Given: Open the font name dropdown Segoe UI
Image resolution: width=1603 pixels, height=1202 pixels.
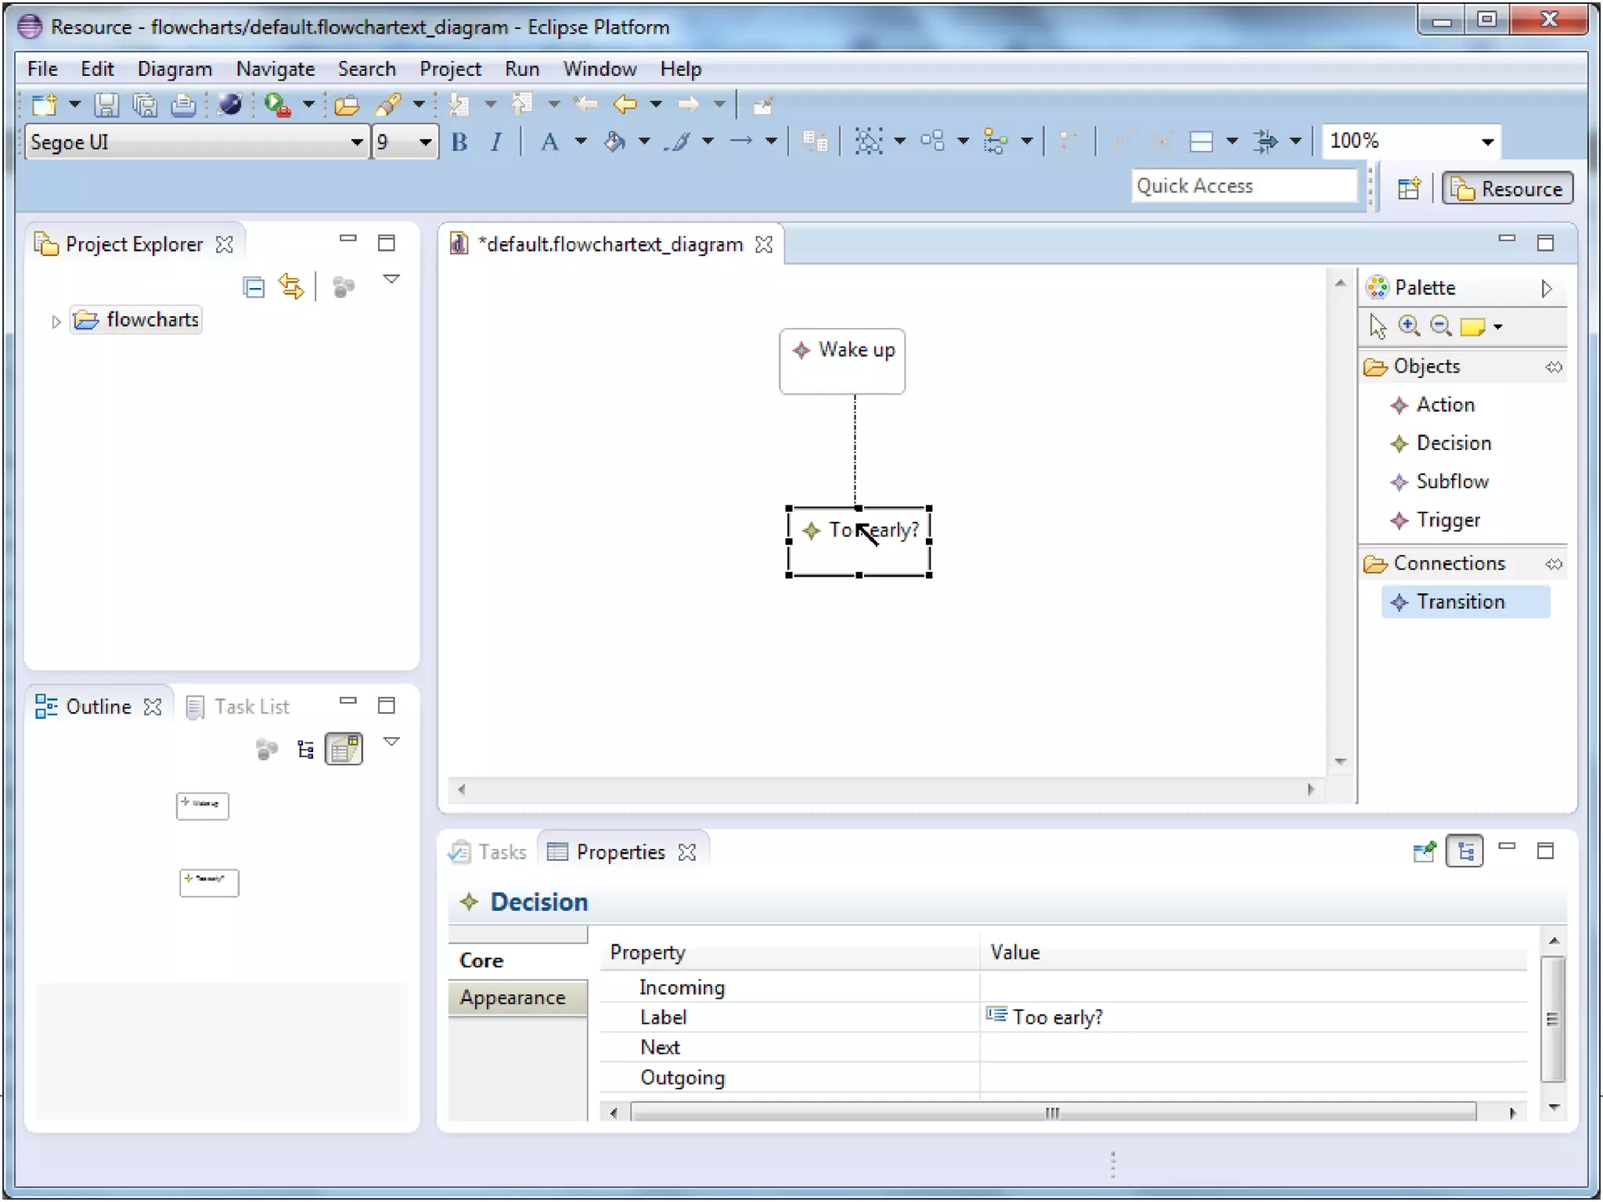Looking at the screenshot, I should [x=356, y=142].
